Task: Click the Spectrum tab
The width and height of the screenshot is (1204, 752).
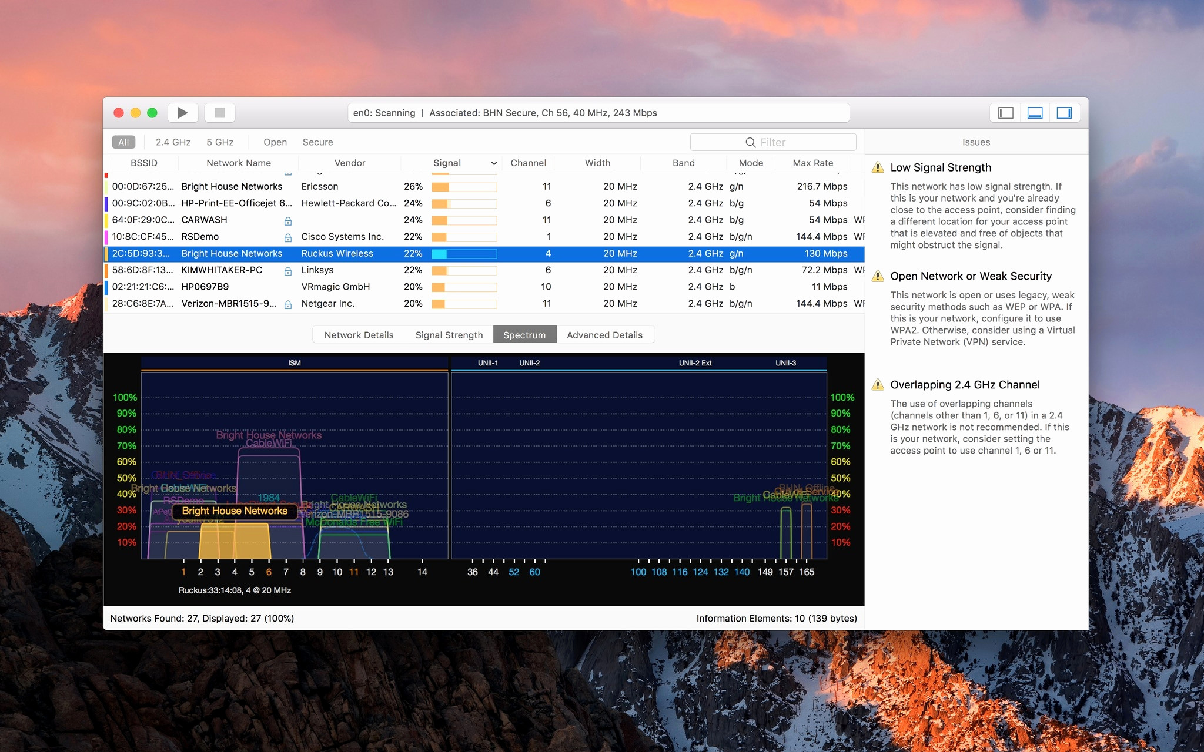Action: (524, 334)
